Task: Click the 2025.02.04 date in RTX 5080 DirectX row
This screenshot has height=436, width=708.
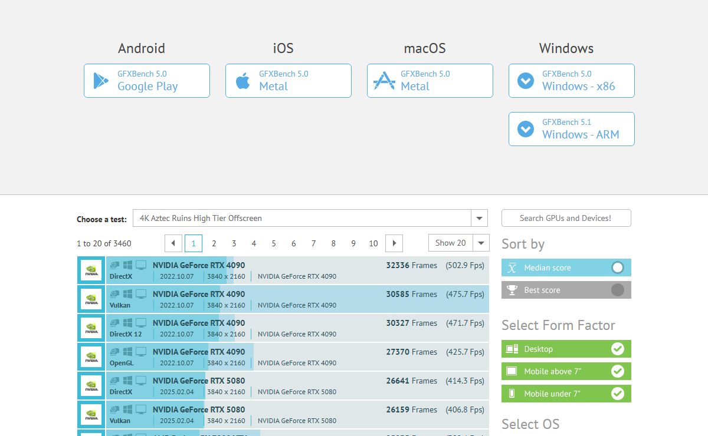Action: 177,392
